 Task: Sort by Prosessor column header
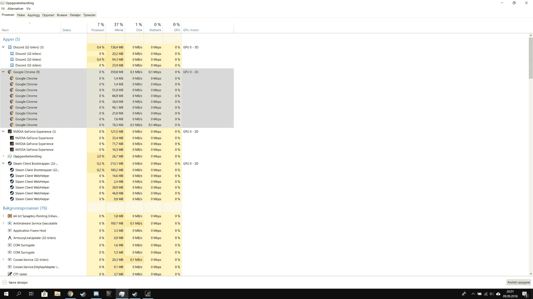tap(96, 27)
